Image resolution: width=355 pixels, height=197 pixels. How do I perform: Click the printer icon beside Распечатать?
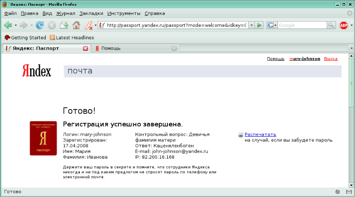[241, 135]
